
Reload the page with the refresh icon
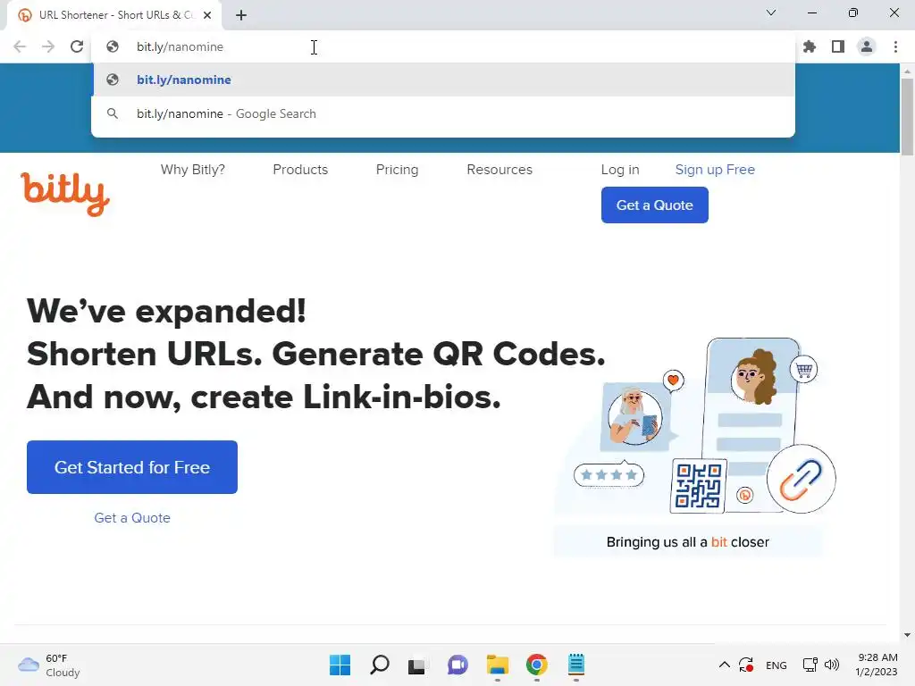[x=77, y=46]
